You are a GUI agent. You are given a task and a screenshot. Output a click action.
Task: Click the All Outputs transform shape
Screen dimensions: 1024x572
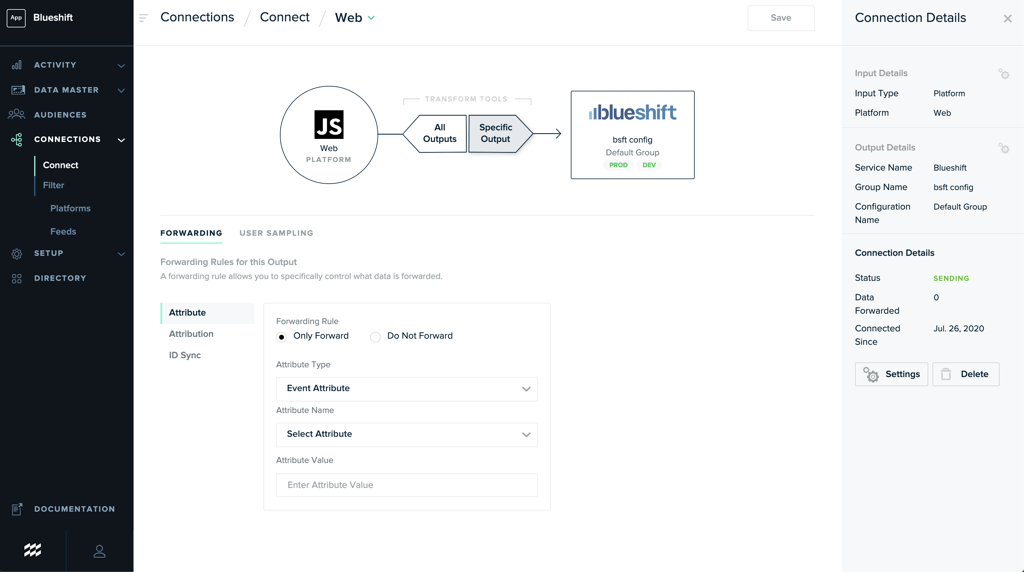[x=435, y=134]
